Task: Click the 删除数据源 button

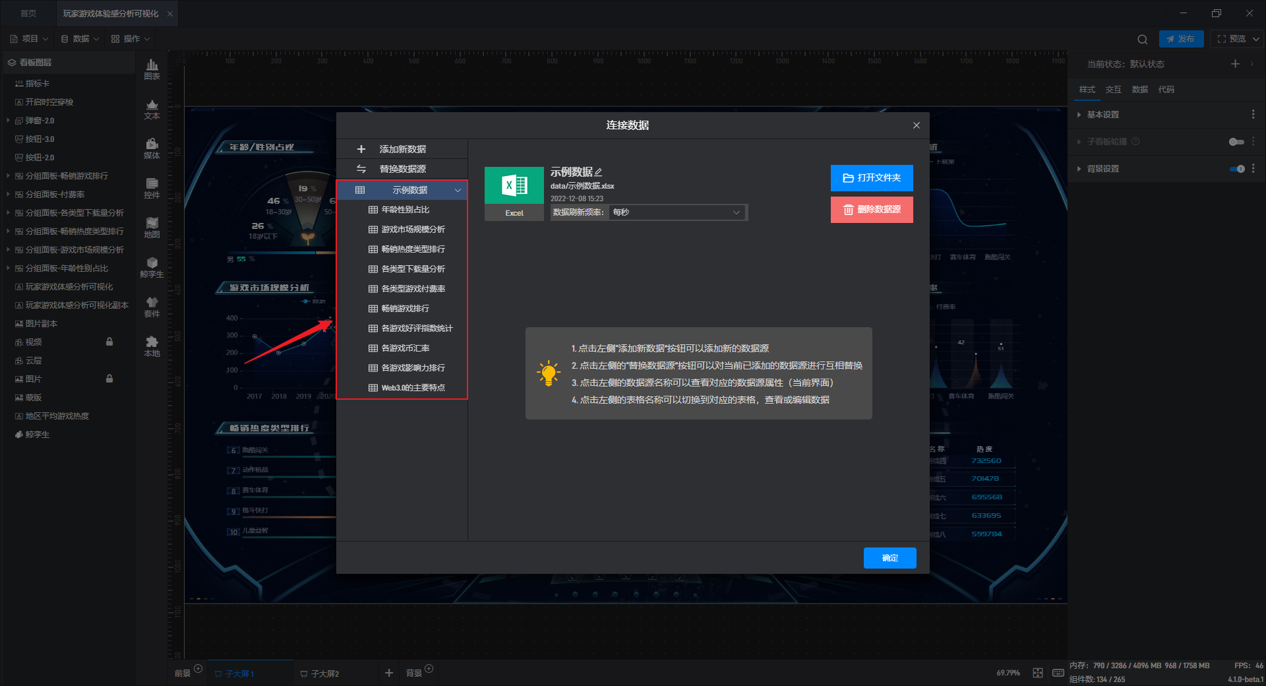Action: pyautogui.click(x=872, y=210)
